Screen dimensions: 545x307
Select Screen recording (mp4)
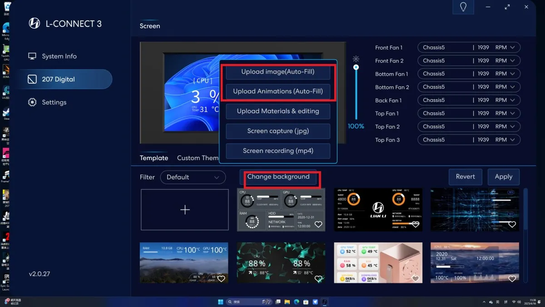click(278, 151)
